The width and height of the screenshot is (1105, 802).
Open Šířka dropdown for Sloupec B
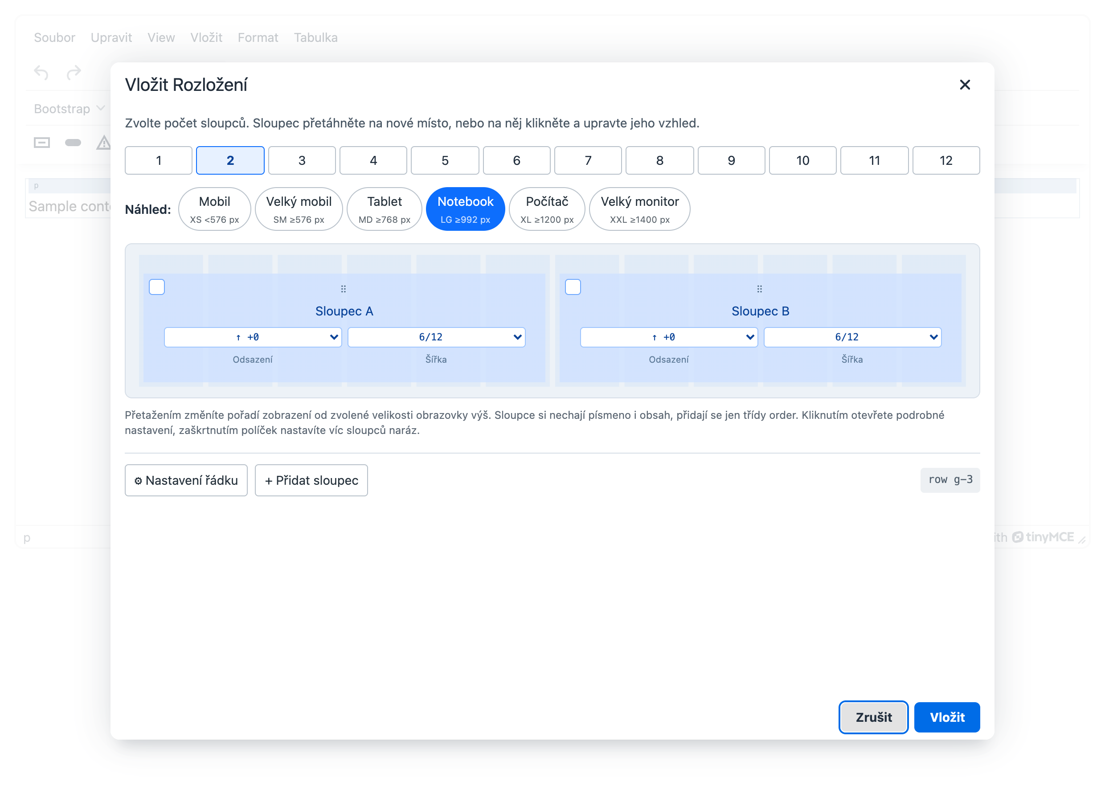pos(853,337)
